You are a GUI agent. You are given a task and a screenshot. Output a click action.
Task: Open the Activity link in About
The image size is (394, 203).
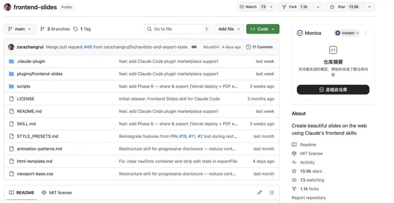coord(303,162)
